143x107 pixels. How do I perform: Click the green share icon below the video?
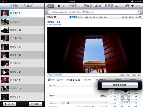(x=71, y=80)
